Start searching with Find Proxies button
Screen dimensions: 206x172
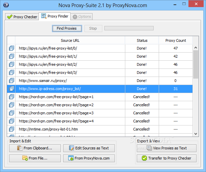click(67, 28)
